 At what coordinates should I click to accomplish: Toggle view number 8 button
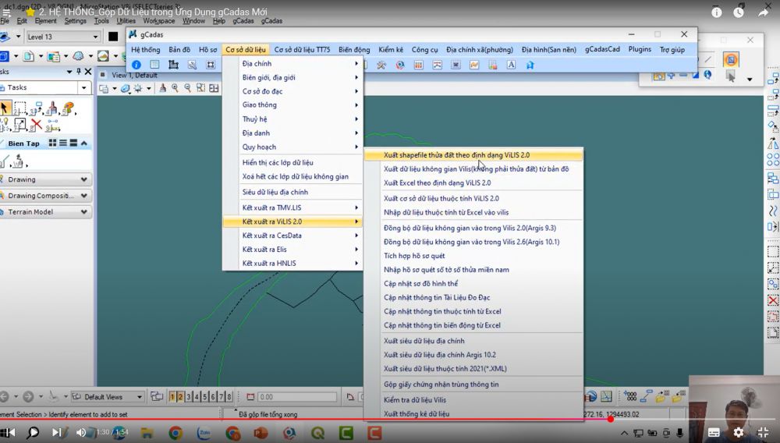229,397
